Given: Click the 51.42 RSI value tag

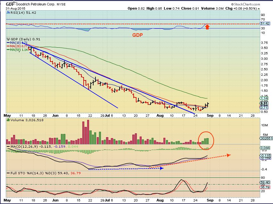Looking at the screenshot, I should coord(264,24).
